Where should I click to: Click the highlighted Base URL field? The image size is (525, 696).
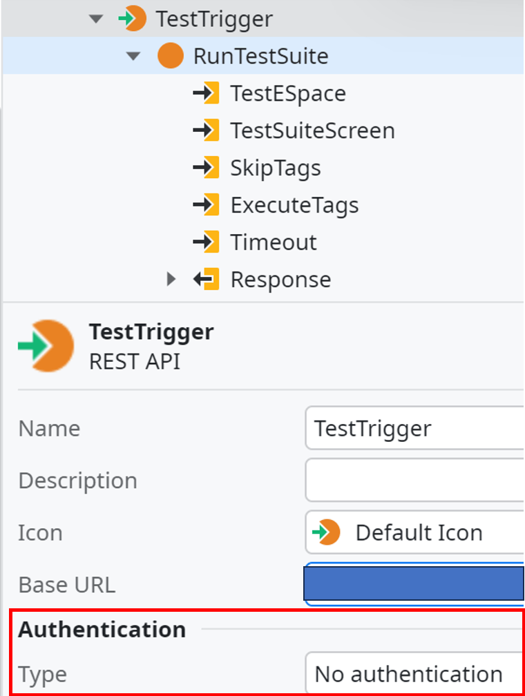click(x=415, y=584)
